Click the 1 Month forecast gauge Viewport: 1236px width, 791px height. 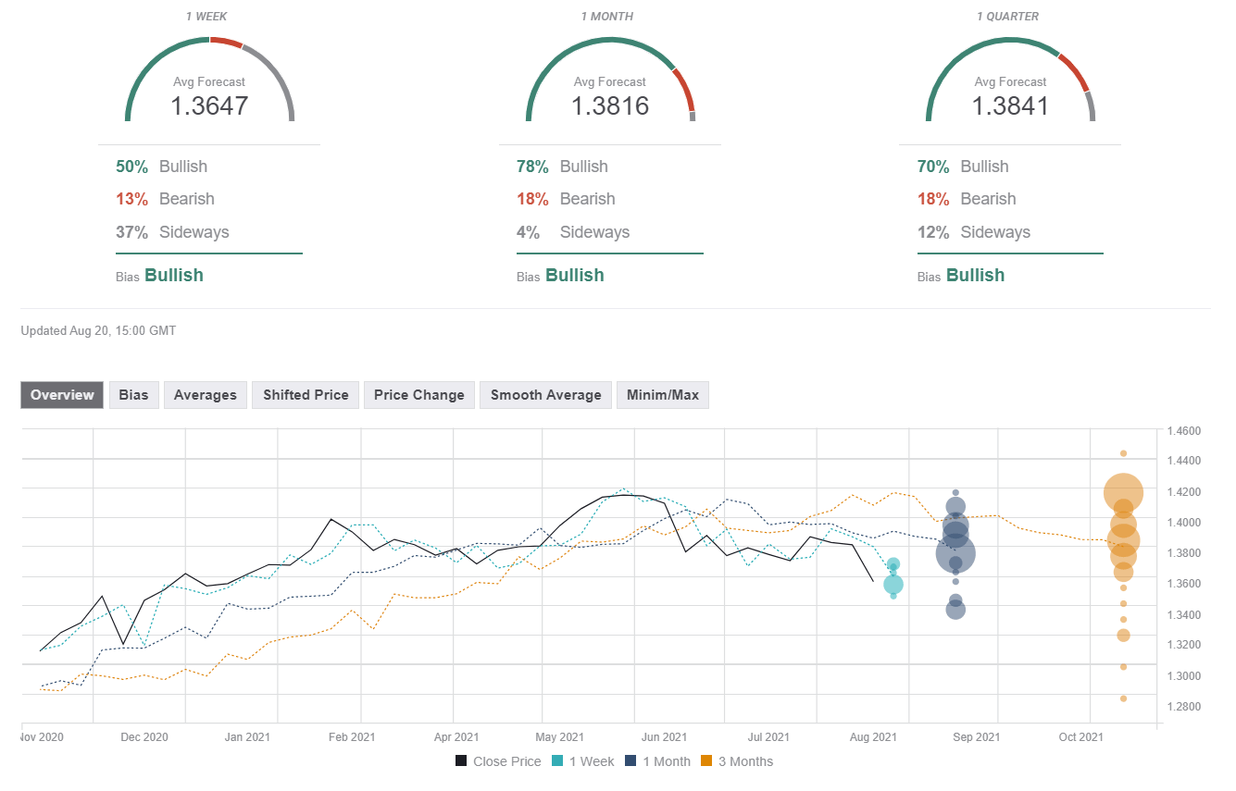coord(610,81)
